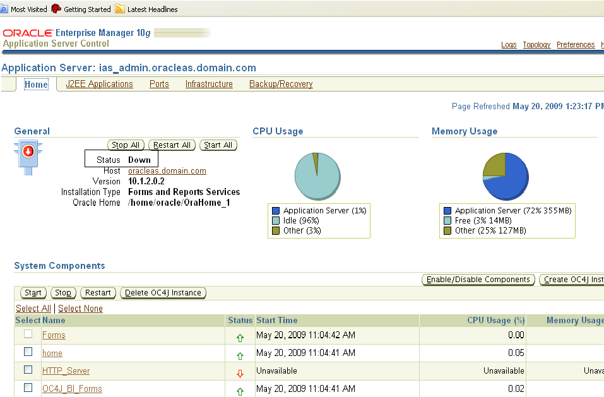
Task: Click the Most Visited bookmark icon
Action: pyautogui.click(x=4, y=9)
